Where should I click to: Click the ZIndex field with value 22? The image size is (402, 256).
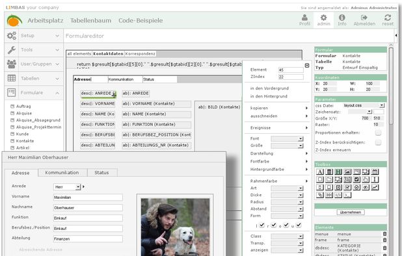[x=291, y=77]
